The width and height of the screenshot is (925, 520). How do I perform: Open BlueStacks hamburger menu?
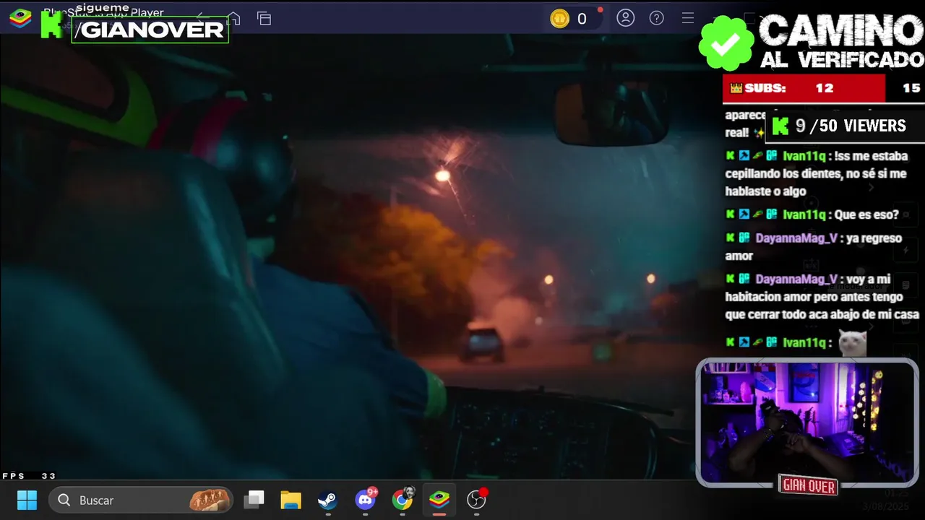(x=688, y=18)
